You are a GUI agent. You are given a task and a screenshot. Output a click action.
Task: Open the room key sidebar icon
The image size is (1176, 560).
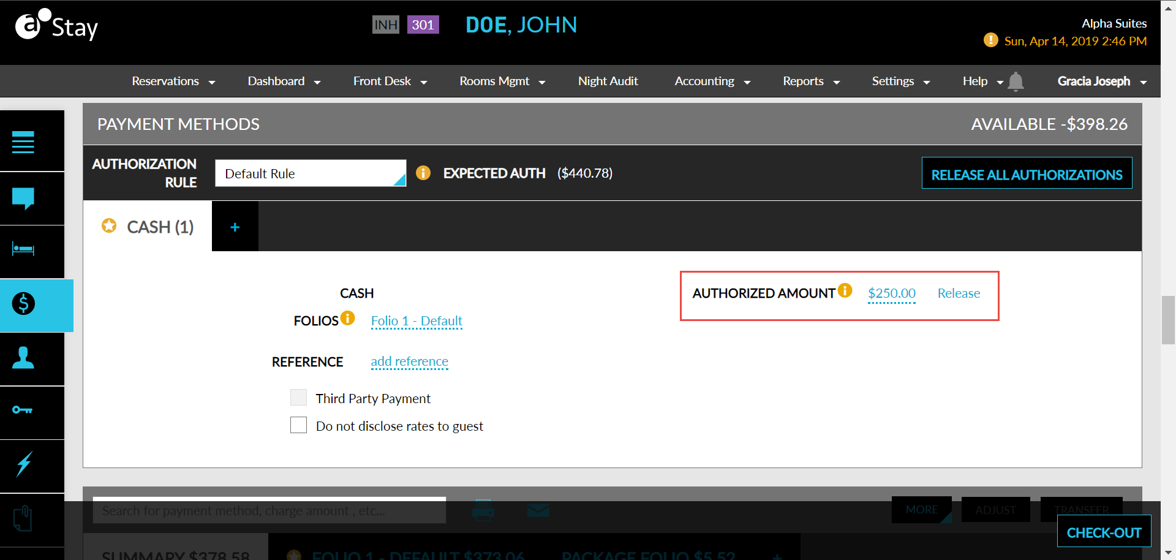click(23, 410)
